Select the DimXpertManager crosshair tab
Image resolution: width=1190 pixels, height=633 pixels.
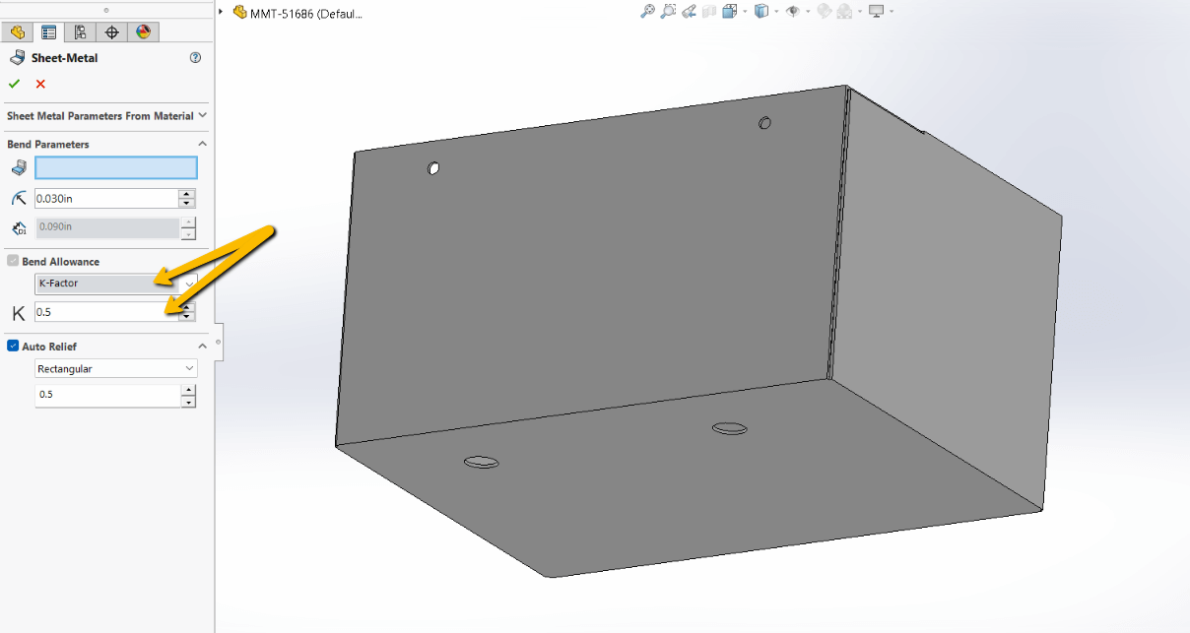tap(111, 32)
